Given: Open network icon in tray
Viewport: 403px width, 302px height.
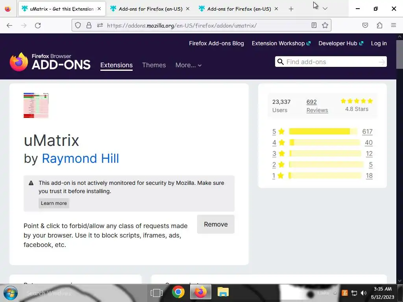Looking at the screenshot, I should 354,293.
